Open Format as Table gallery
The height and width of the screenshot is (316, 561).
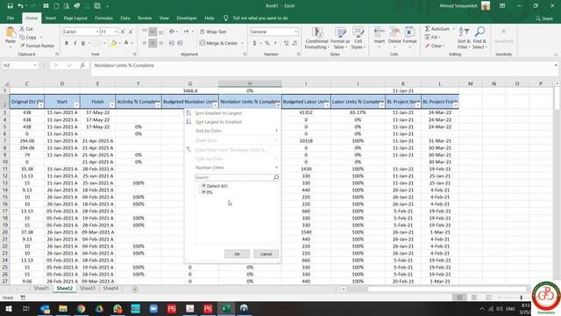click(x=340, y=38)
